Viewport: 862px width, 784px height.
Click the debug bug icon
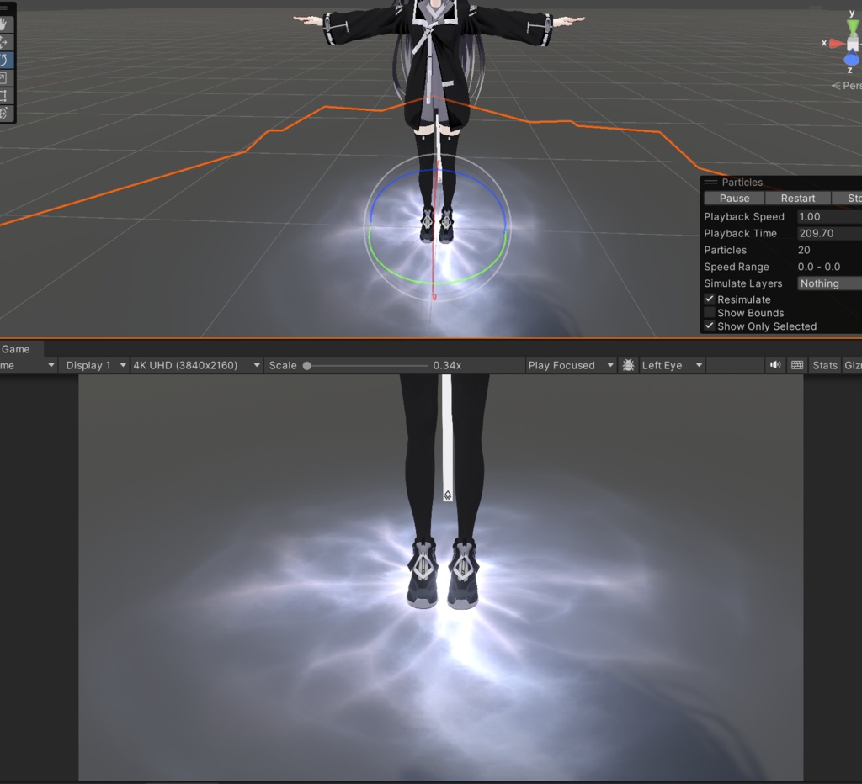627,365
